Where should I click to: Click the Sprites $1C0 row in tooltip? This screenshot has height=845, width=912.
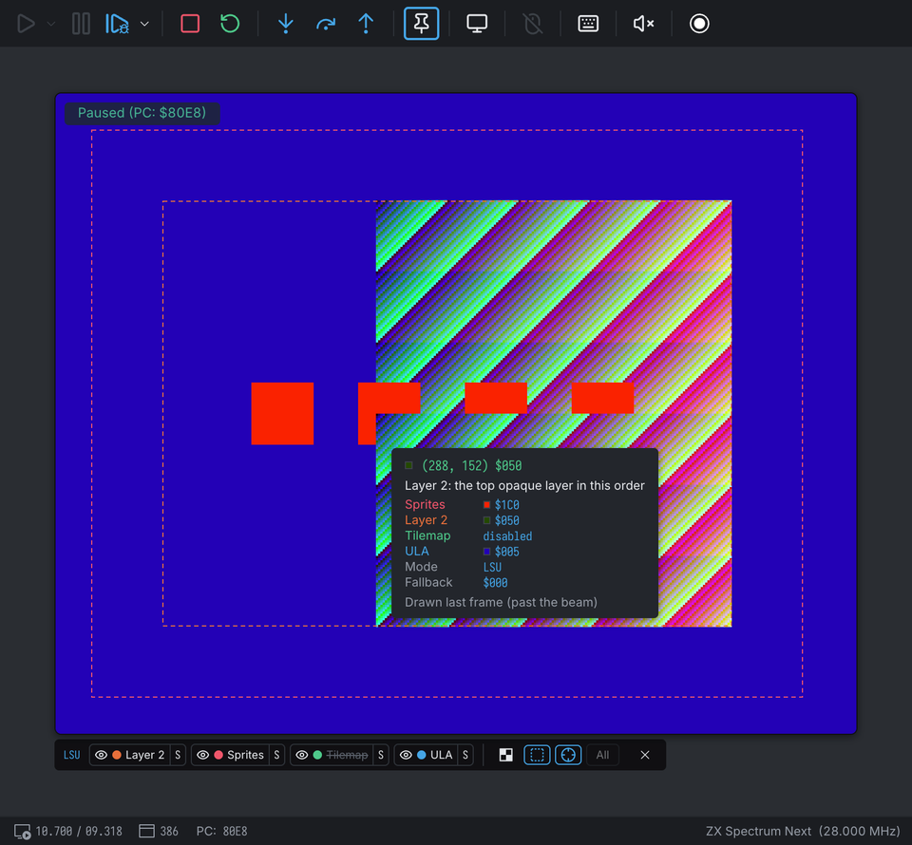point(463,504)
